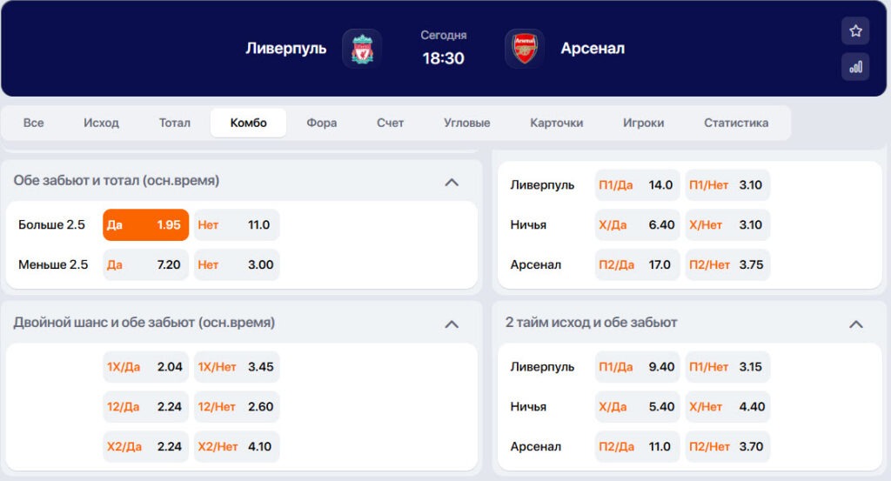This screenshot has width=891, height=481.
Task: Select Нет 11.0 for Больше 2.5
Action: [237, 225]
